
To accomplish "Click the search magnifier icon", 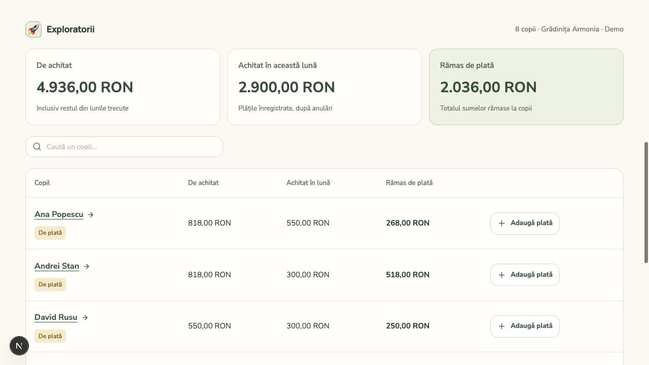I will 37,147.
